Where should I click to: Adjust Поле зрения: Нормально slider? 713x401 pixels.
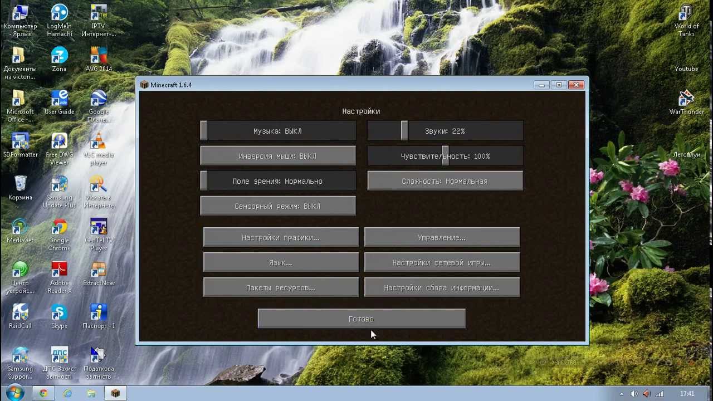coord(278,181)
